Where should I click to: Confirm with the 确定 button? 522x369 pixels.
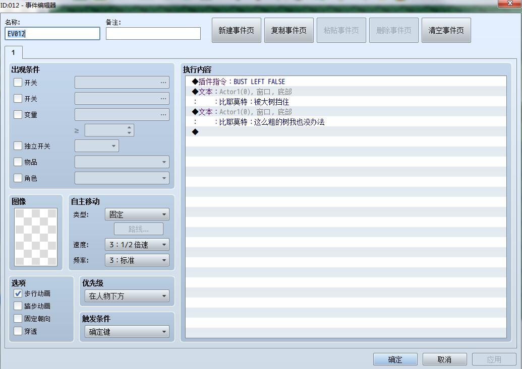395,359
